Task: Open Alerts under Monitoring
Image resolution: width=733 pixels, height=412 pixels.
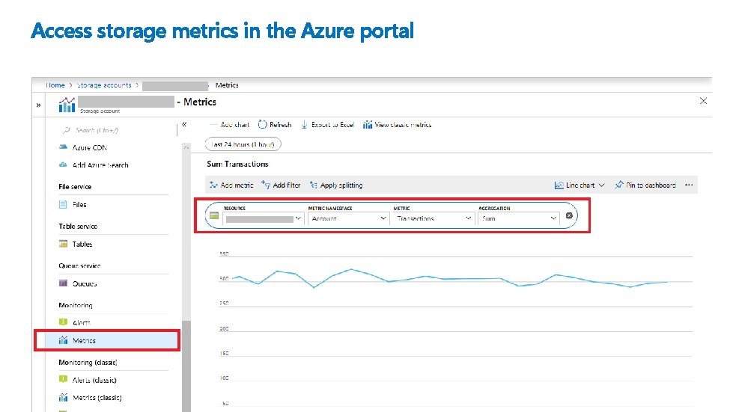Action: 82,322
